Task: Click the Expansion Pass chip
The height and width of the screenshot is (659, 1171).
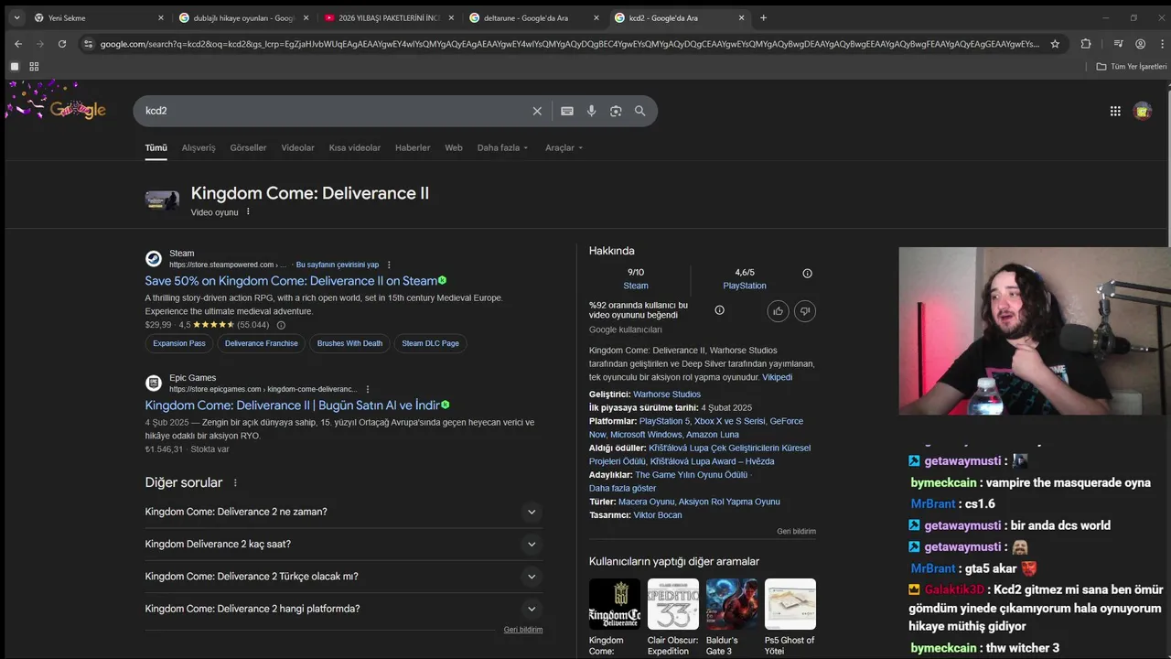Action: 179,343
